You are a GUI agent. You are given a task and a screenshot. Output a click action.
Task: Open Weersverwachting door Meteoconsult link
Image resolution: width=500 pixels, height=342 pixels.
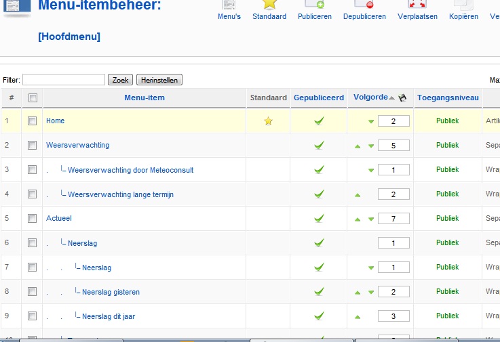130,170
